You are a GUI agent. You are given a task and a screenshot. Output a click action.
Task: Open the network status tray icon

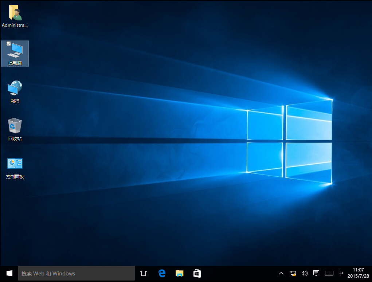click(293, 274)
